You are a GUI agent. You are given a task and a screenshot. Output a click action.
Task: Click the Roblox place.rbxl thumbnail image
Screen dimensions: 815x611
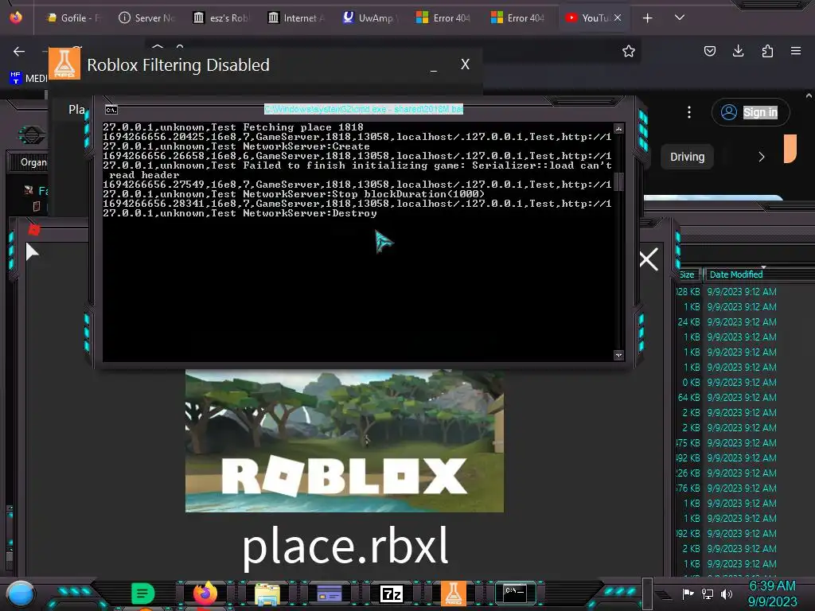click(x=344, y=441)
